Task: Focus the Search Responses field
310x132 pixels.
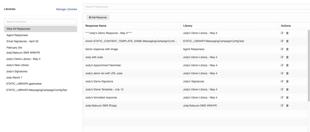Action: click(194, 7)
